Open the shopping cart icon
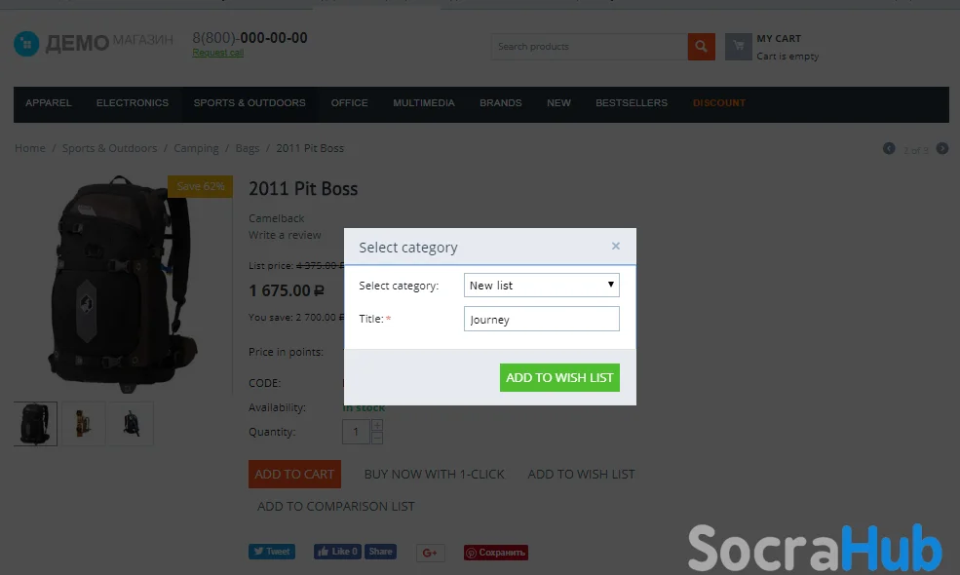The height and width of the screenshot is (575, 960). coord(739,47)
